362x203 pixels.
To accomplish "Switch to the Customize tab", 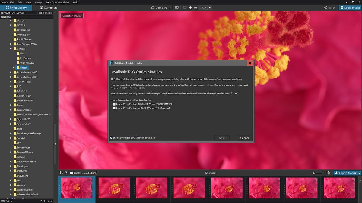I will 48,8.
